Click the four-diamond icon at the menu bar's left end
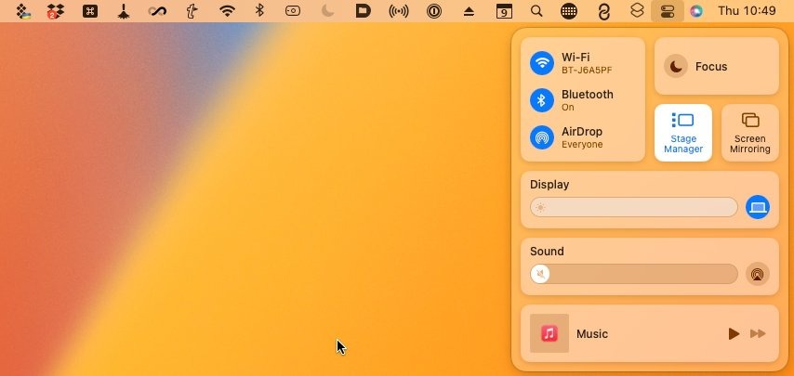Screen dimensions: 794x376 coord(23,10)
